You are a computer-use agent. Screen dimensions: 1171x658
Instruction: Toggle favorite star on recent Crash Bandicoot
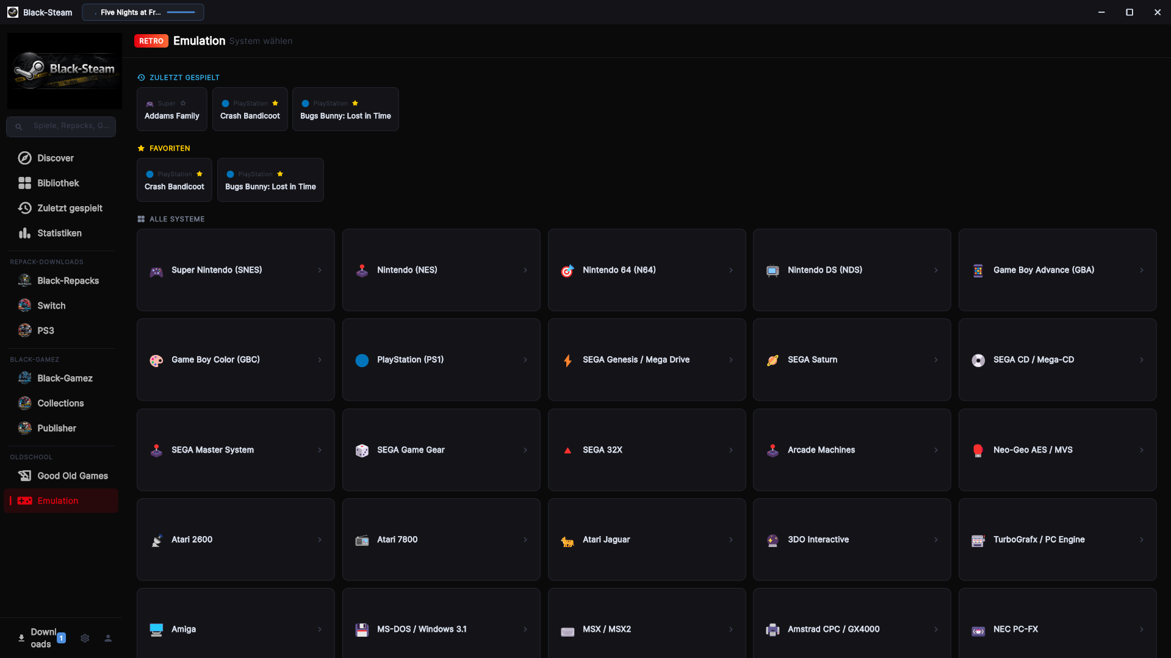click(x=275, y=104)
